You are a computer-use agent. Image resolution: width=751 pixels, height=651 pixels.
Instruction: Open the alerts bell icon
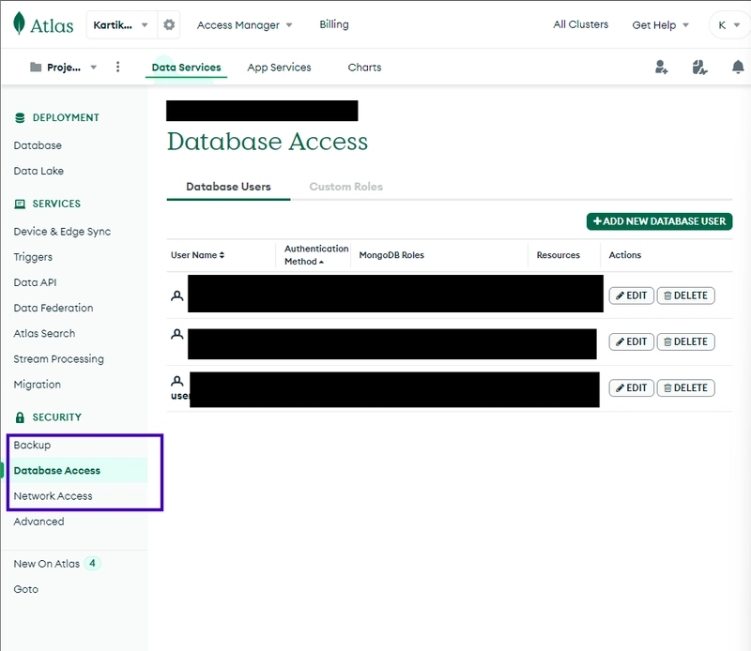(x=738, y=67)
